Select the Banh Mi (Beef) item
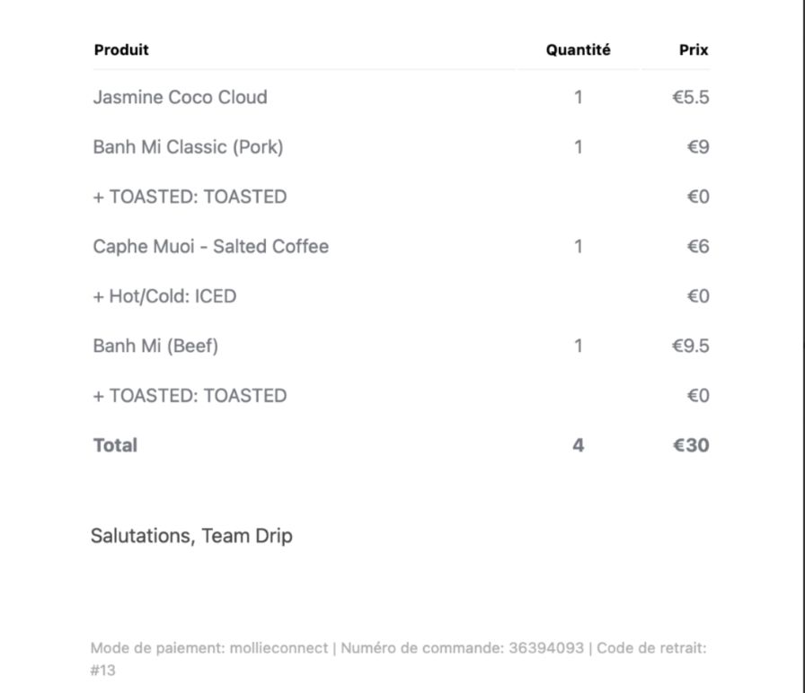 point(155,346)
